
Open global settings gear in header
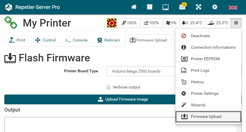[215, 7]
